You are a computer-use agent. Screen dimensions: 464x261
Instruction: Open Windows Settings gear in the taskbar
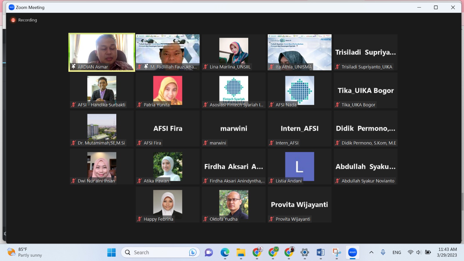click(304, 252)
